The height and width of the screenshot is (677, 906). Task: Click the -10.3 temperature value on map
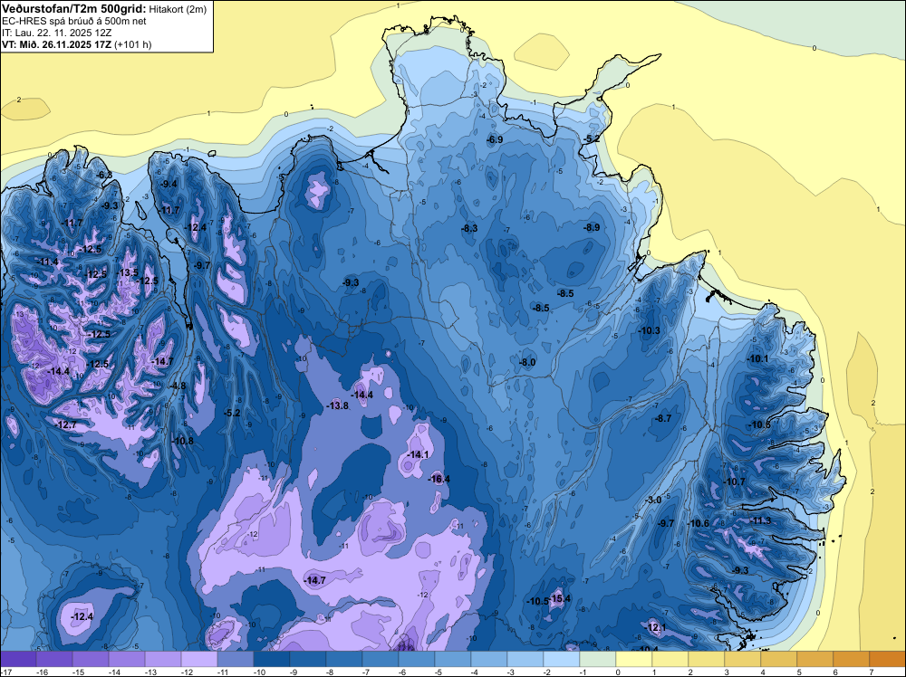pos(649,330)
